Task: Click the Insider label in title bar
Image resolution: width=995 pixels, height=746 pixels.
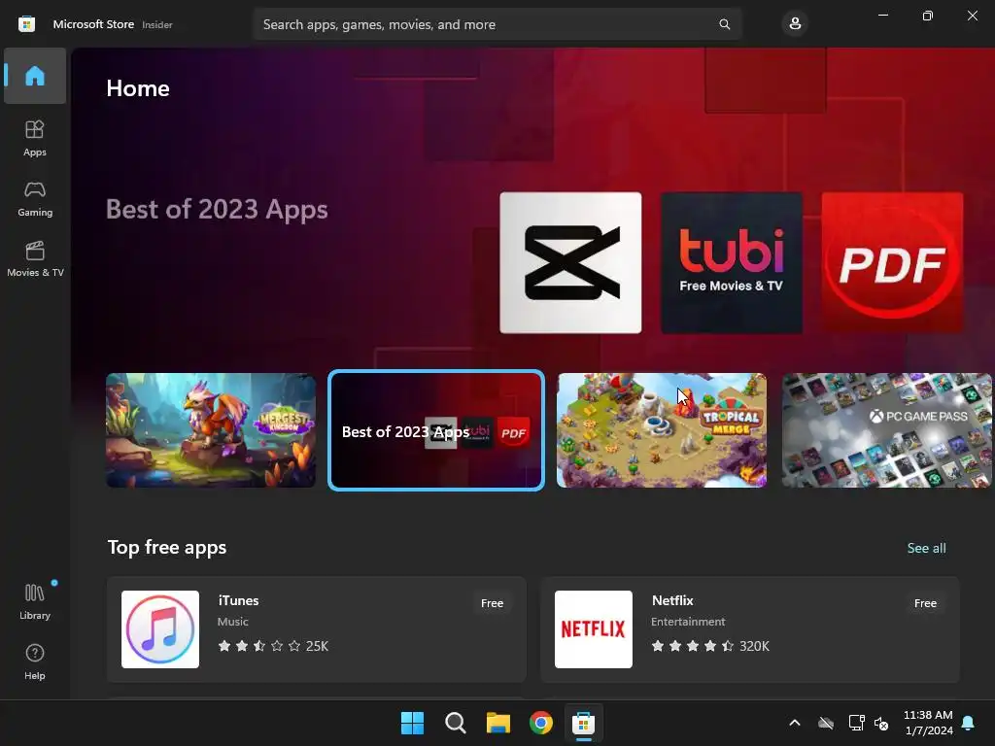Action: point(157,24)
